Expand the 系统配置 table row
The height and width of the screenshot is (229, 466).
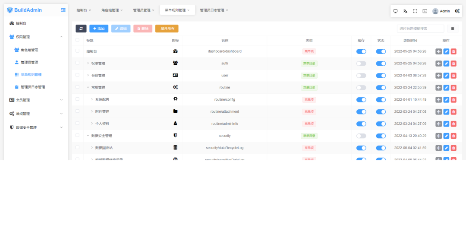pos(92,99)
